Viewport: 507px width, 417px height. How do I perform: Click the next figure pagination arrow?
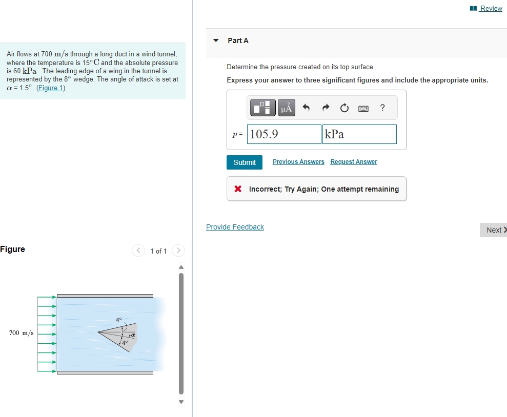(x=178, y=251)
